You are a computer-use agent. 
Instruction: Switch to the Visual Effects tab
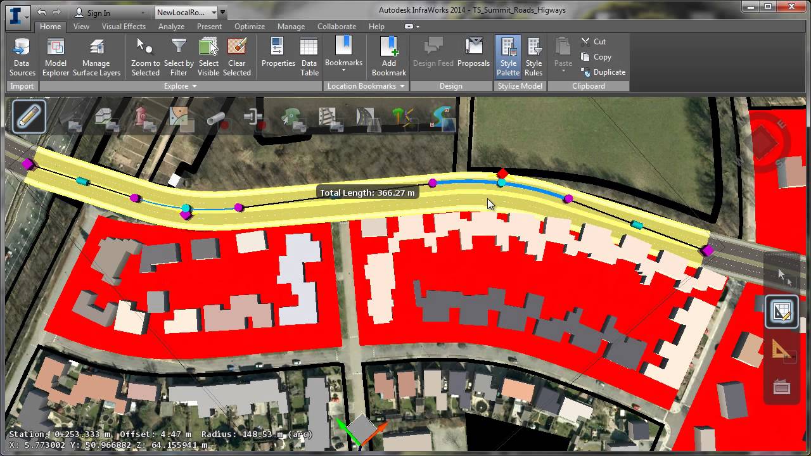[x=124, y=27]
